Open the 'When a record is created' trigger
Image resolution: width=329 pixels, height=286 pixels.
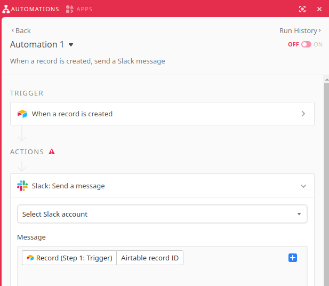[x=162, y=114]
